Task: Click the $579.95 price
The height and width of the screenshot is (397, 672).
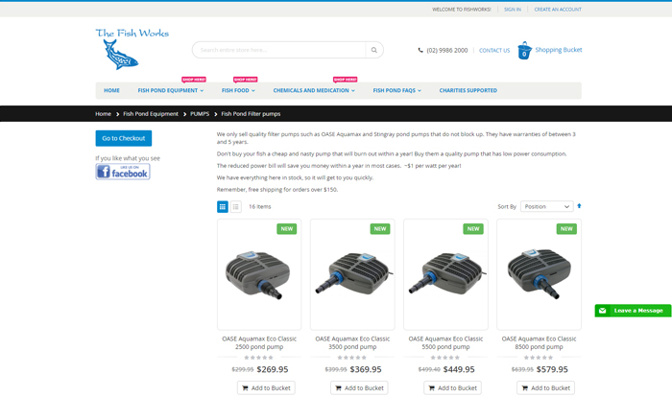Action: point(552,369)
